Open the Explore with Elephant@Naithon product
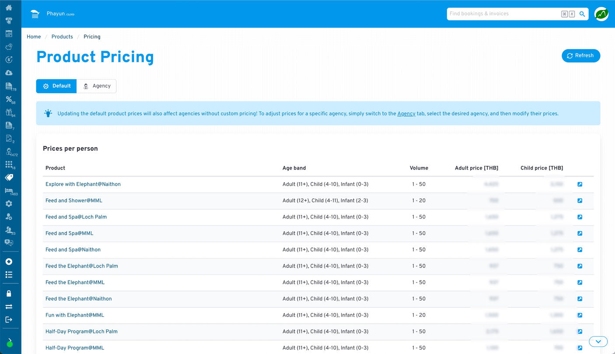Screen dimensions: 615x354 point(83,184)
